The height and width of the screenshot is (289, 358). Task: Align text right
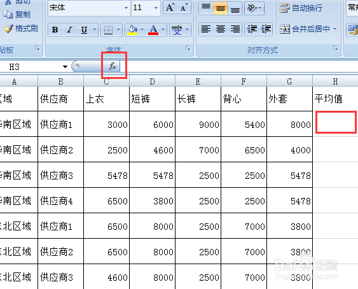coord(235,29)
